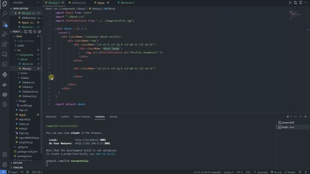Viewport: 310px width, 174px height.
Task: Open the Run and Debug view
Action: tap(4, 34)
